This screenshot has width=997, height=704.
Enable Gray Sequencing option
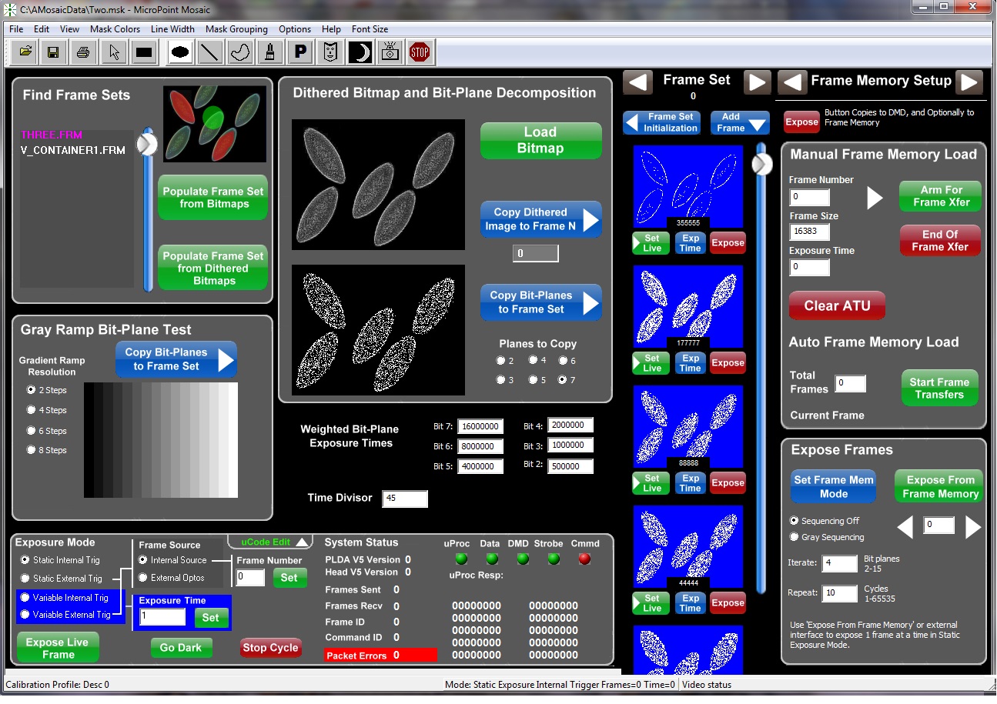click(x=795, y=537)
